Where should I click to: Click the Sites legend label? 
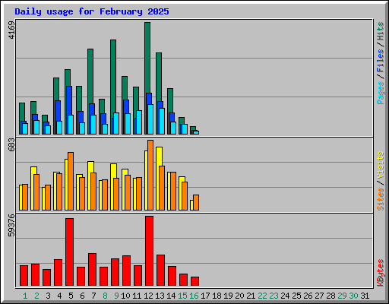(x=381, y=199)
